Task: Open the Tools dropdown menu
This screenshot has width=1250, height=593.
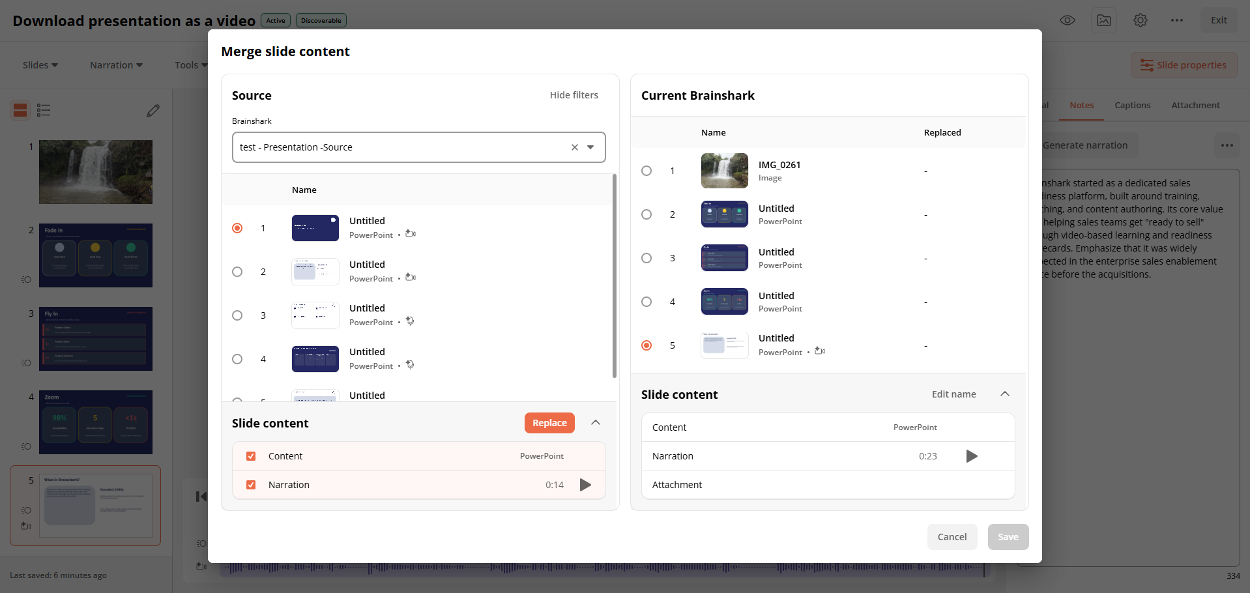Action: coord(190,65)
